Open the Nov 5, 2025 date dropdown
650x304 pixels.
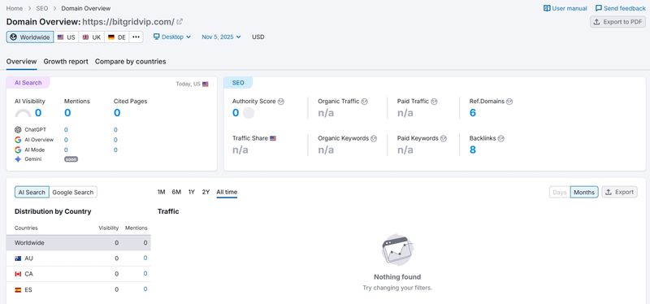click(x=221, y=37)
